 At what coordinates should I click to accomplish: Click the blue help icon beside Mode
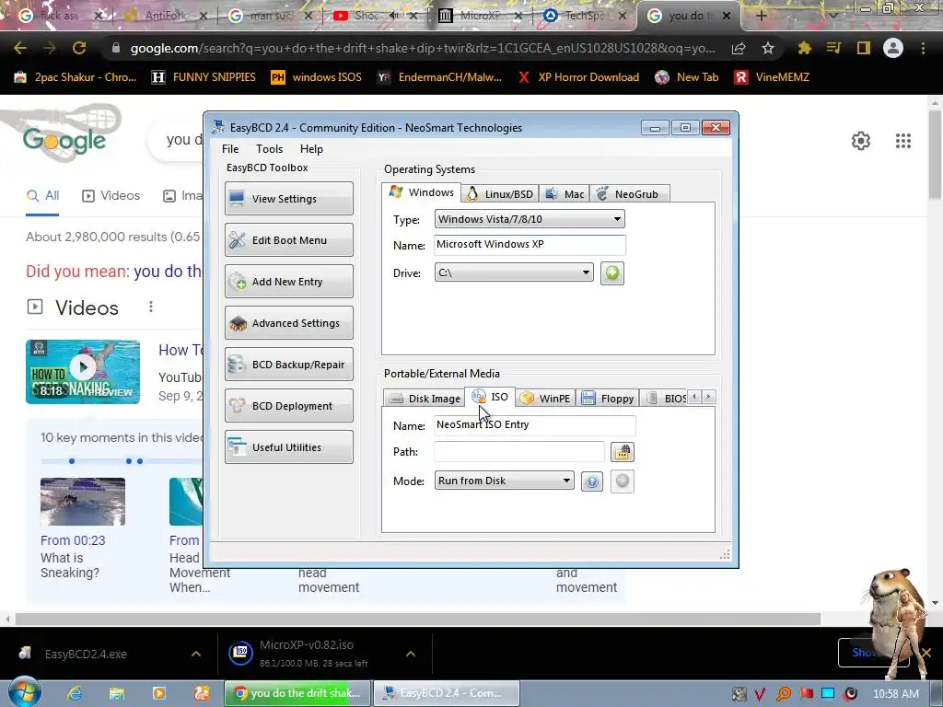pos(592,481)
